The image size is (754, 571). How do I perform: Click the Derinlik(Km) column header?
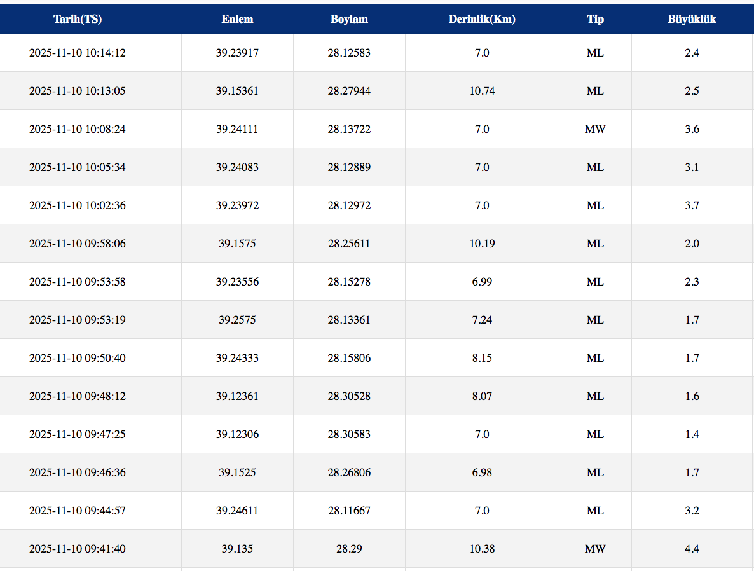coord(482,19)
